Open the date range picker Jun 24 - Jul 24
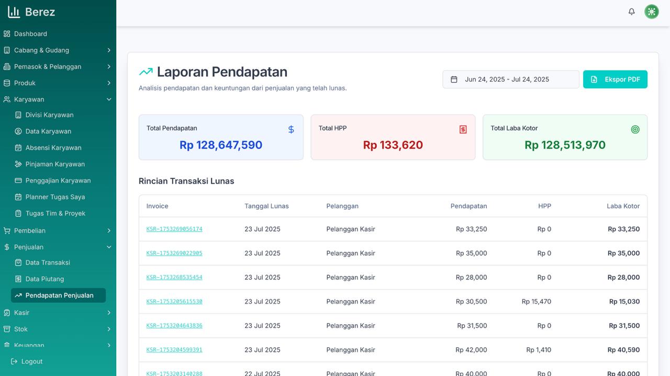This screenshot has height=376, width=670. [x=510, y=79]
